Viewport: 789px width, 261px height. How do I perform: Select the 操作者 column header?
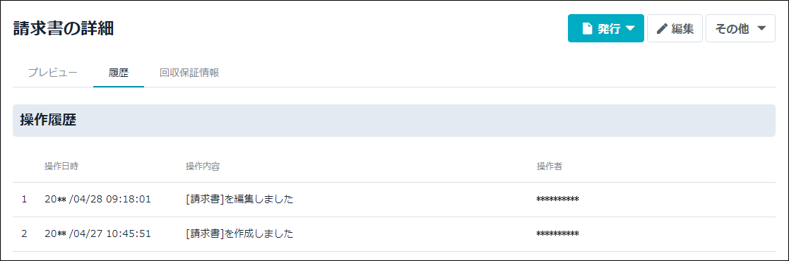point(550,166)
